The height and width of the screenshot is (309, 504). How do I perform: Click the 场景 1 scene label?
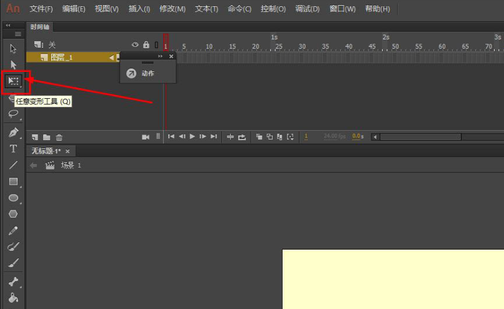coord(71,165)
